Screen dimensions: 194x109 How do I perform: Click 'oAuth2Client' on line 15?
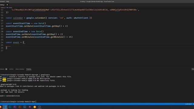tap(81, 18)
